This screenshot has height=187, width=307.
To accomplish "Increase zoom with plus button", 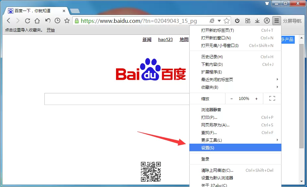I will (256, 99).
